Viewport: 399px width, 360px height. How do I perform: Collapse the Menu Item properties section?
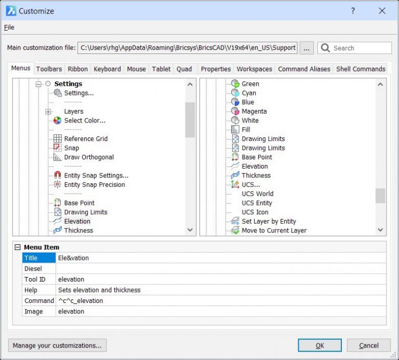(x=18, y=247)
